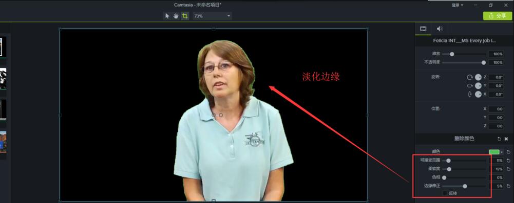
Task: Reset the 柔软度 softness value
Action: (508, 169)
